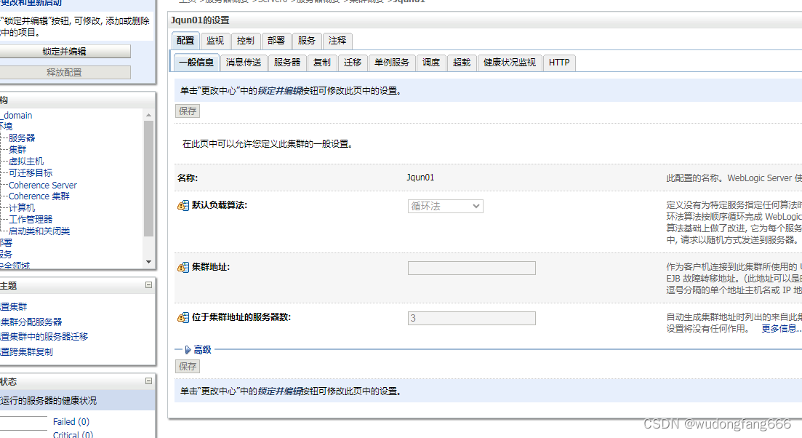Click the lock icon next to 集群地址 field
Image resolution: width=802 pixels, height=438 pixels.
click(x=182, y=268)
